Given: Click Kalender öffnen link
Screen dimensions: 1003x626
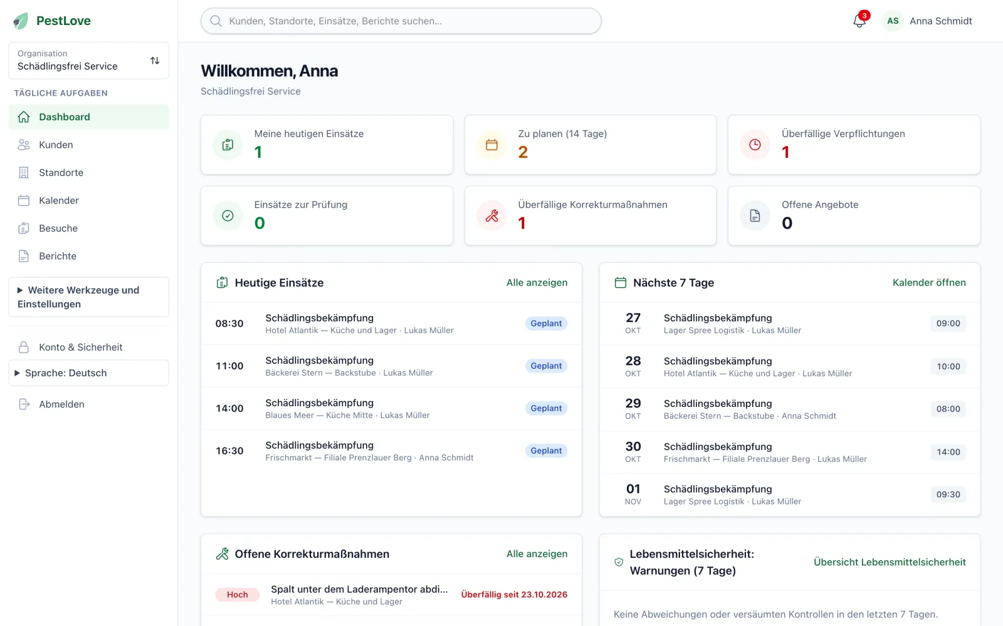Looking at the screenshot, I should click(x=929, y=283).
